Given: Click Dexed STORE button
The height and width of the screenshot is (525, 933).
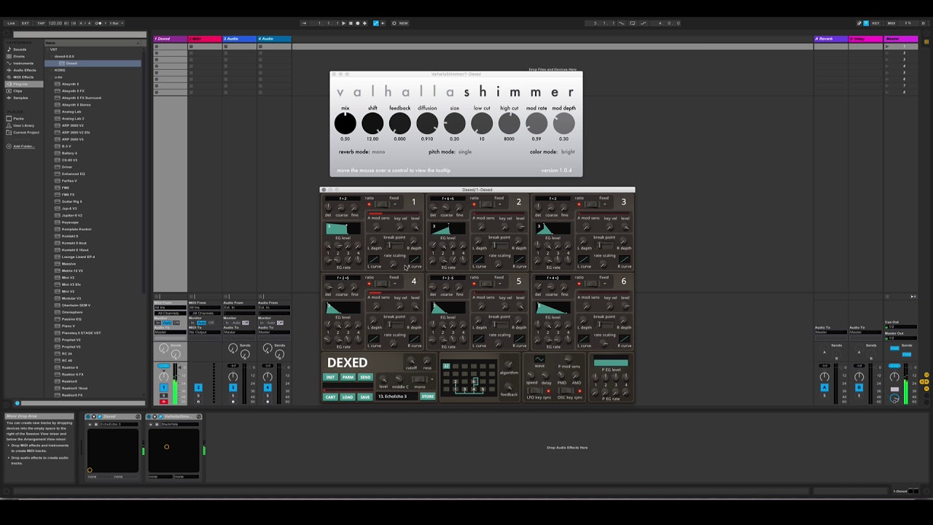Looking at the screenshot, I should [x=428, y=397].
